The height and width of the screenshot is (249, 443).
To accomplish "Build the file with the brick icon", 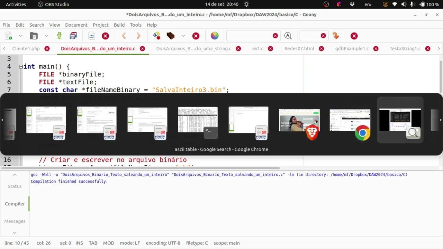I will pos(171,36).
